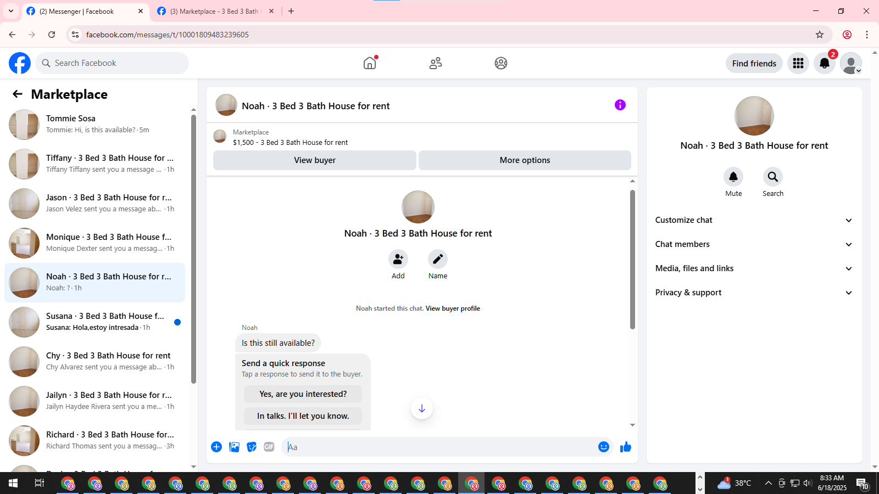Send quick reply 'In talks. I'll let you know.'
Viewport: 879px width, 494px height.
click(x=303, y=416)
